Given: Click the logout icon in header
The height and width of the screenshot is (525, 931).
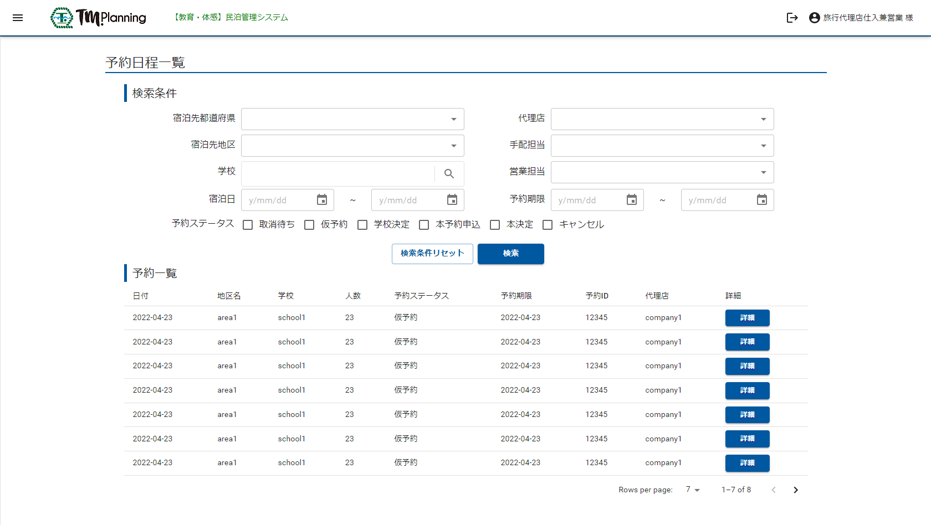Looking at the screenshot, I should pos(792,18).
